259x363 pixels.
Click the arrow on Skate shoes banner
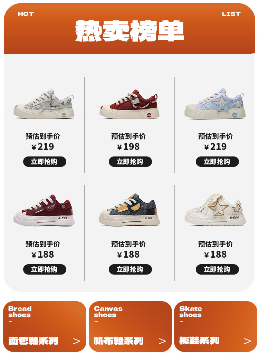pyautogui.click(x=247, y=341)
